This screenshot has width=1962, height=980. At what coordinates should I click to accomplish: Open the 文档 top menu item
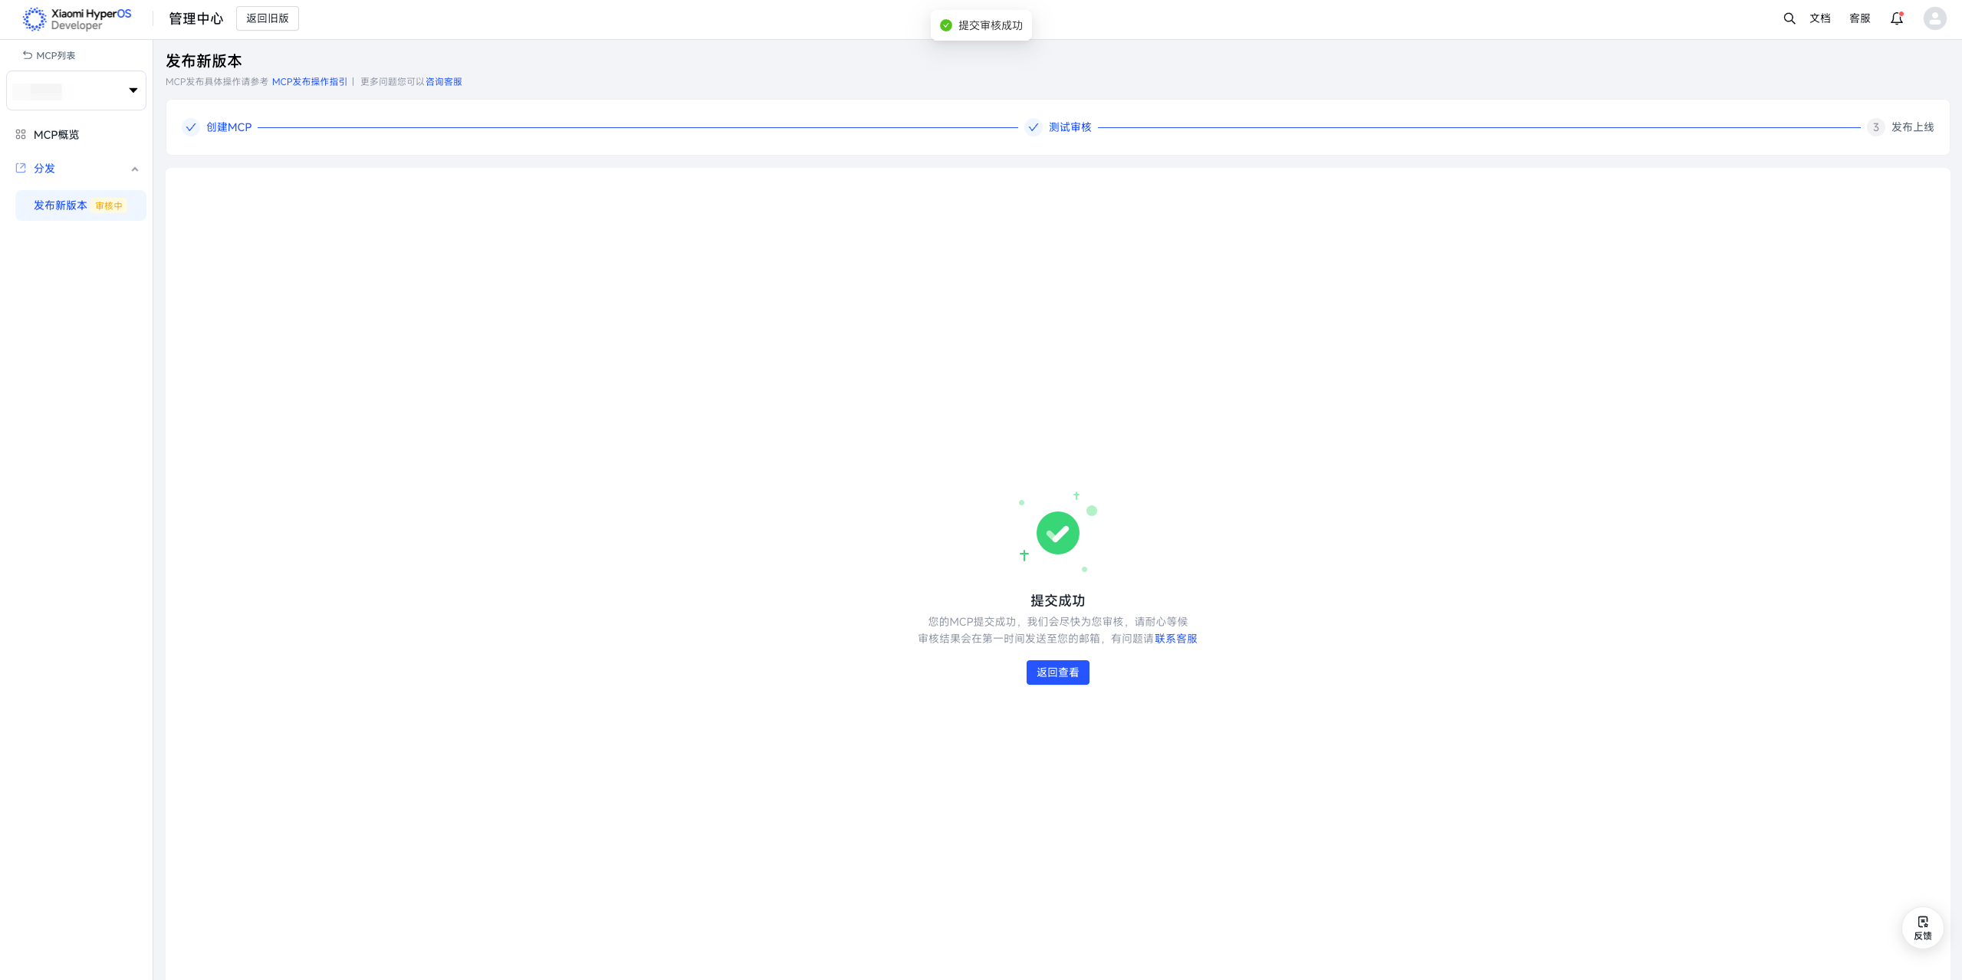[x=1819, y=18]
